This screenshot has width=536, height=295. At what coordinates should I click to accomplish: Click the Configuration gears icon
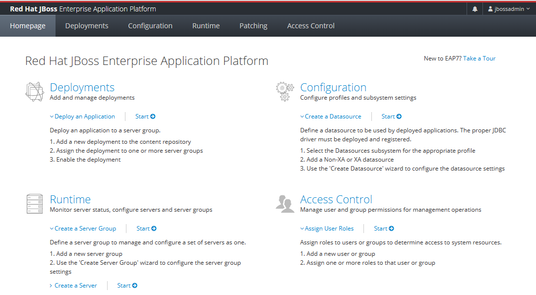pyautogui.click(x=285, y=92)
